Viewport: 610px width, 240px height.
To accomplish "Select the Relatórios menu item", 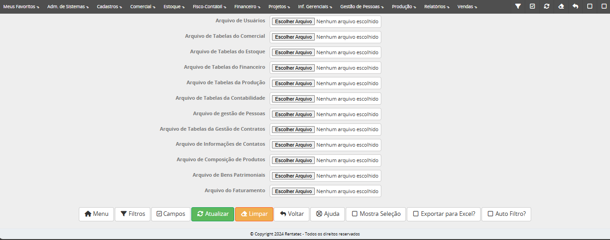I will point(436,7).
